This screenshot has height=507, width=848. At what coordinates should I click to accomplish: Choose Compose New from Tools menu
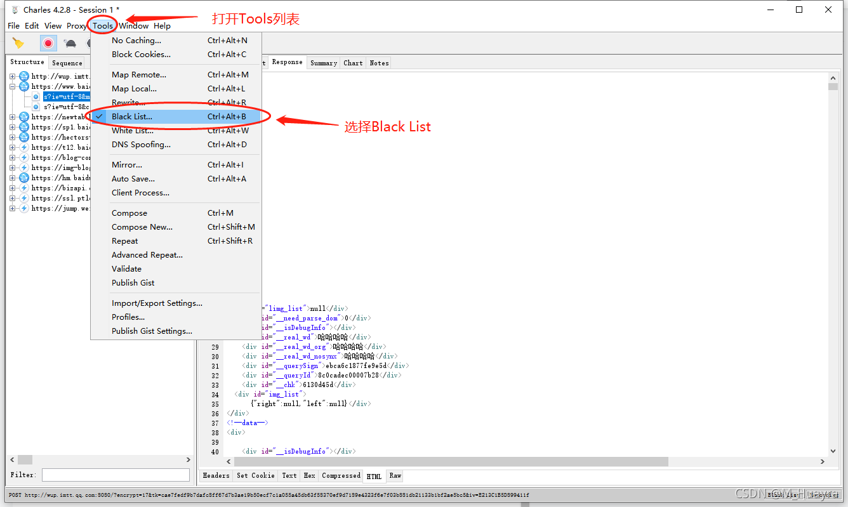pos(176,227)
